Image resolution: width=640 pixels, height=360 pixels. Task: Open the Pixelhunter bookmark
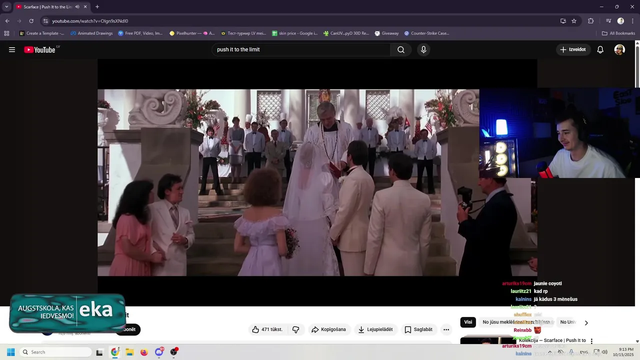click(x=192, y=33)
